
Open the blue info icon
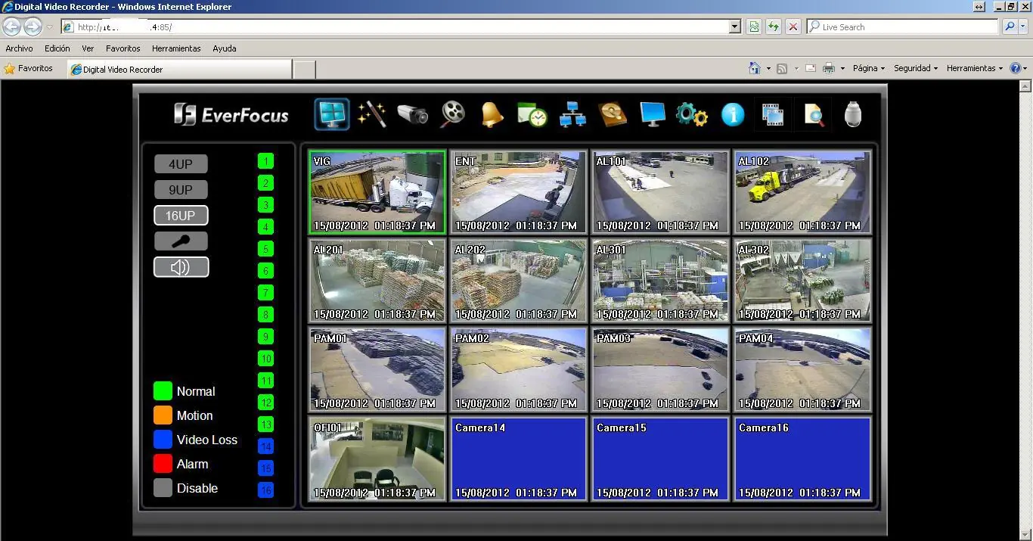pyautogui.click(x=733, y=115)
